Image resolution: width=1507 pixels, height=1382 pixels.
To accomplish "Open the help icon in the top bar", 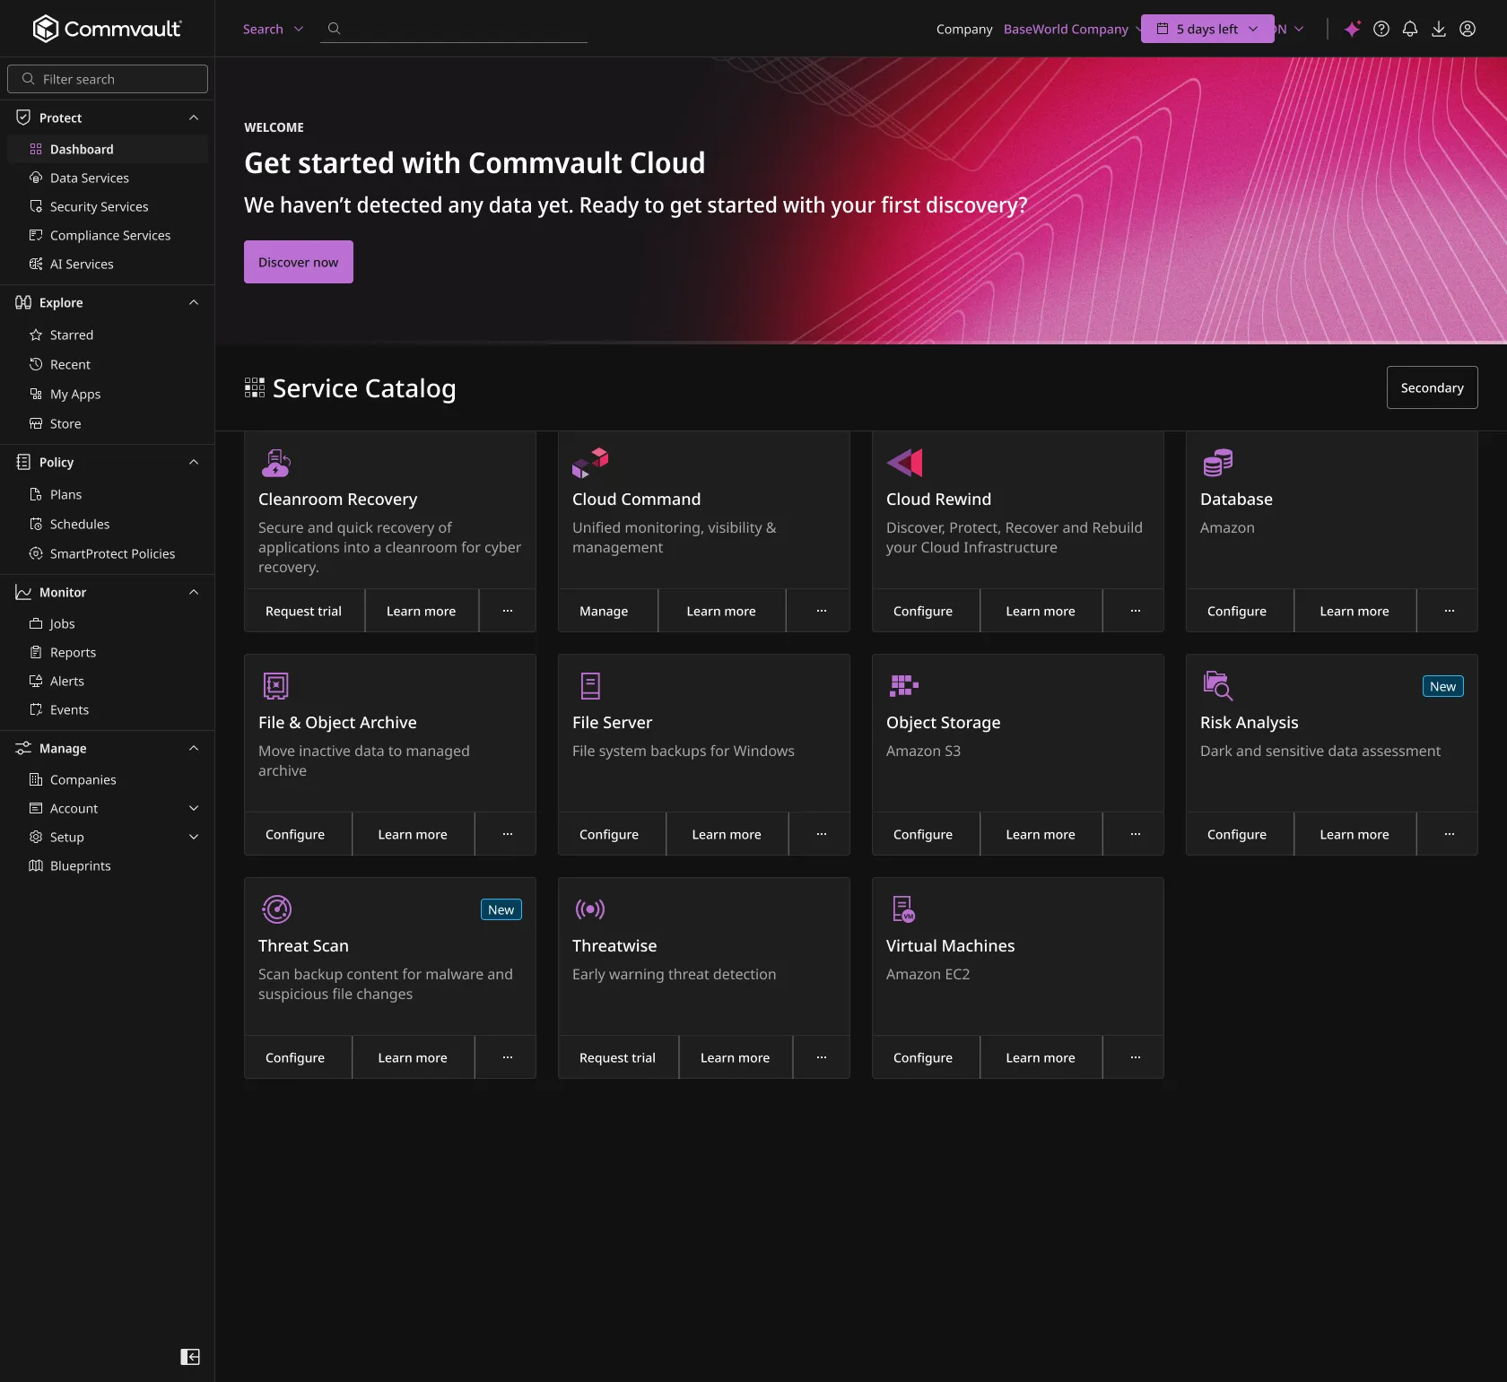I will tap(1381, 29).
